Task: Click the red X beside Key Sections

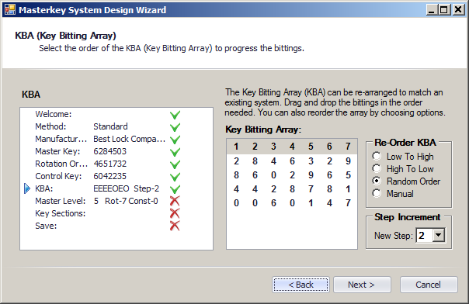Action: click(175, 214)
